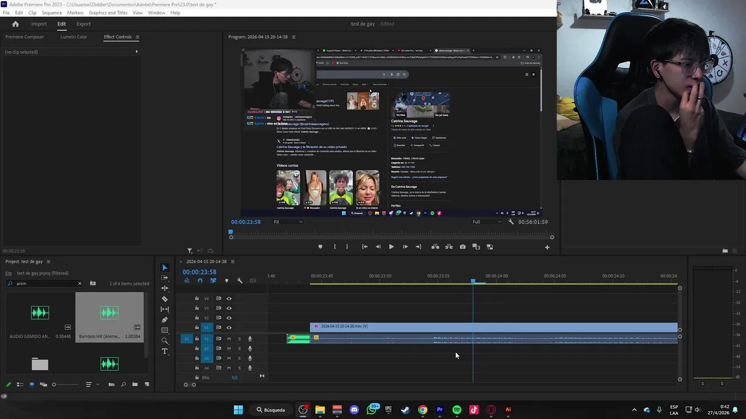Click the Home icon
Screen dimensions: 746x419
pos(16,24)
